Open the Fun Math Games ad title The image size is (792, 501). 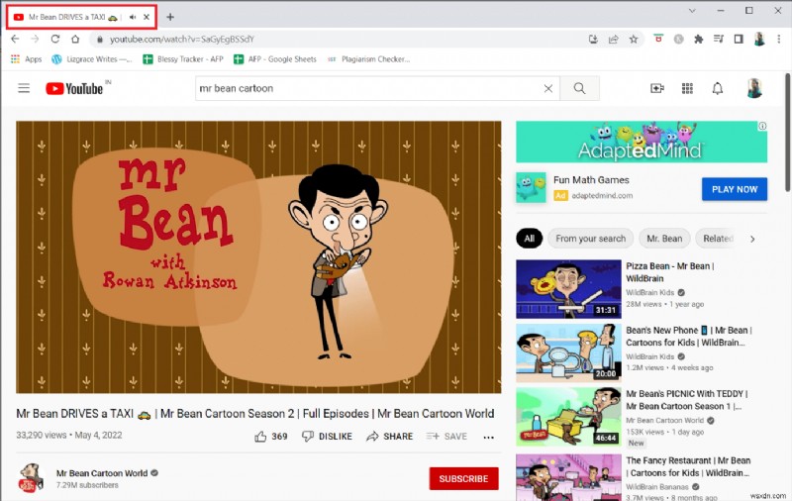(x=591, y=180)
